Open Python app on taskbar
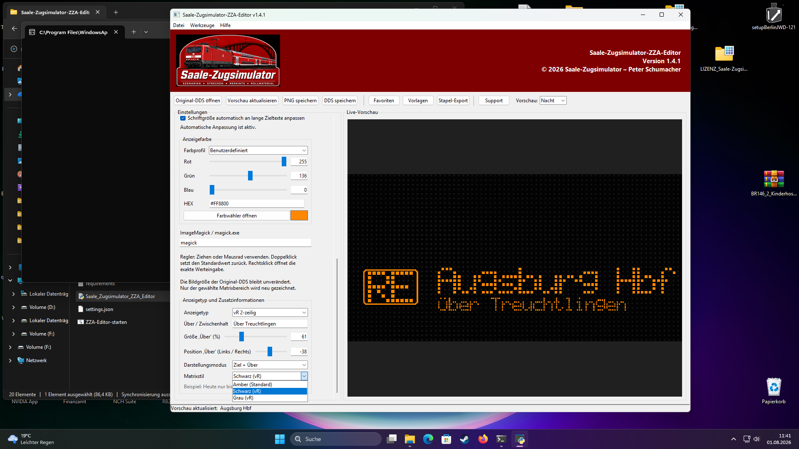The width and height of the screenshot is (799, 449). 520,439
